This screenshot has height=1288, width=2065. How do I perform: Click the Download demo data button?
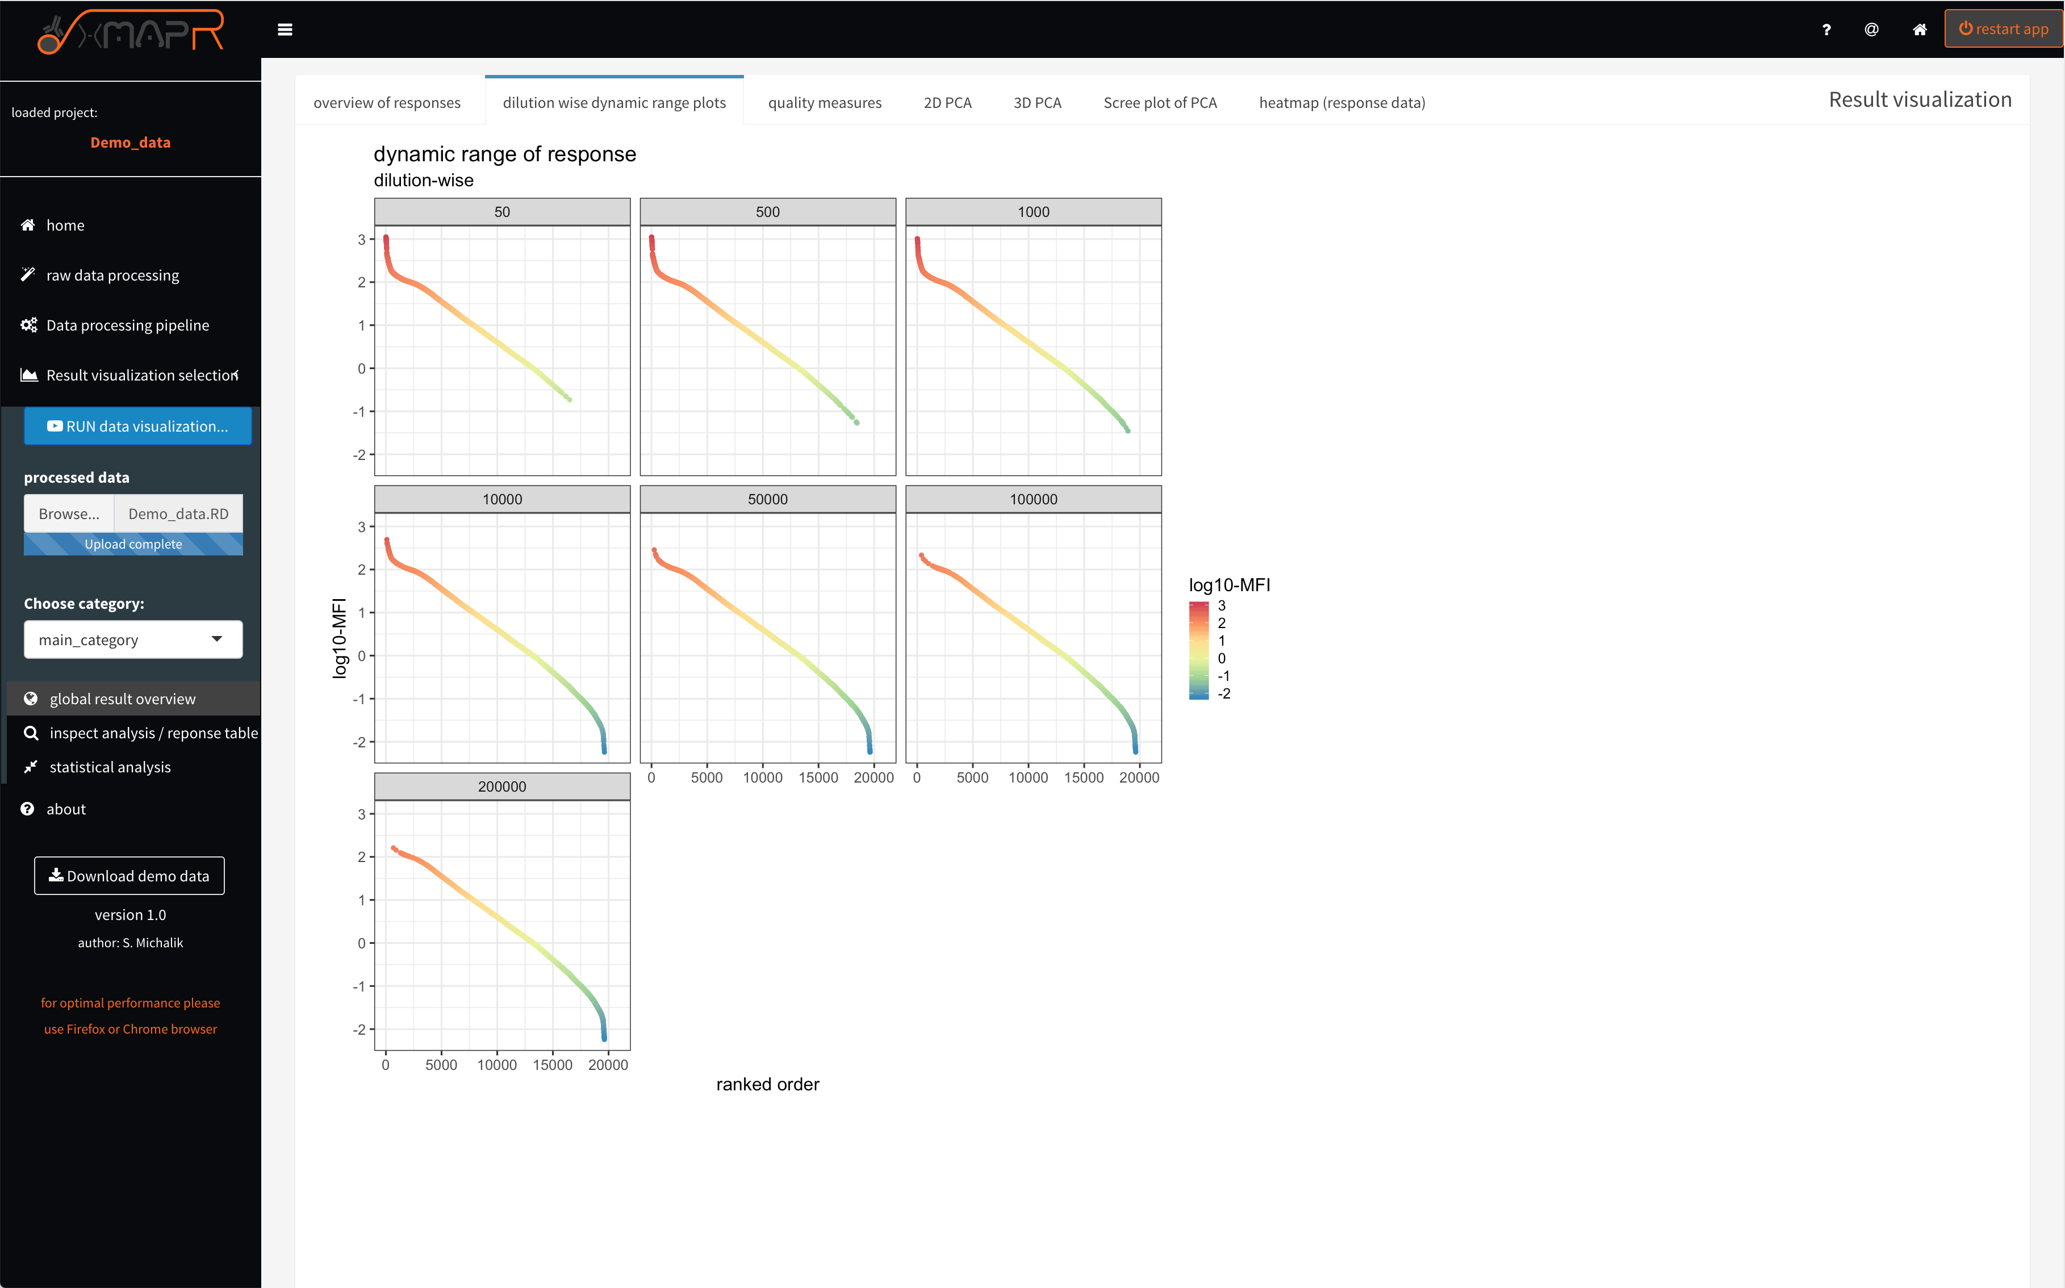pos(128,876)
